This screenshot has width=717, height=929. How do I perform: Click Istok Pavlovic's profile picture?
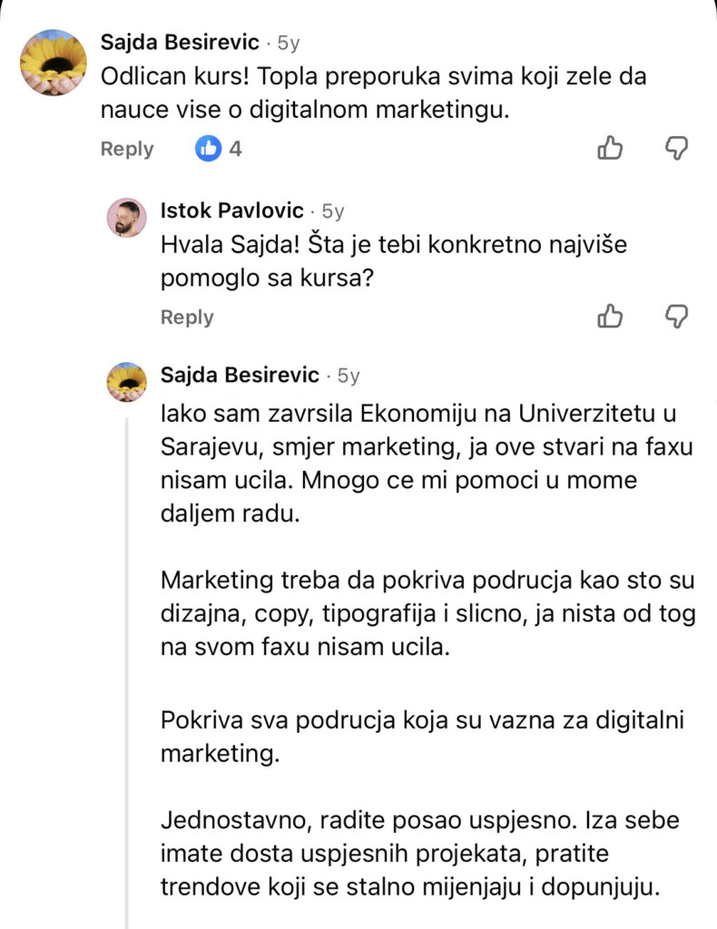pos(127,218)
